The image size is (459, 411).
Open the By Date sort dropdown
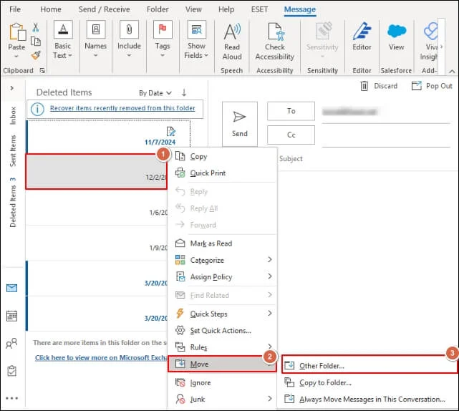[155, 93]
